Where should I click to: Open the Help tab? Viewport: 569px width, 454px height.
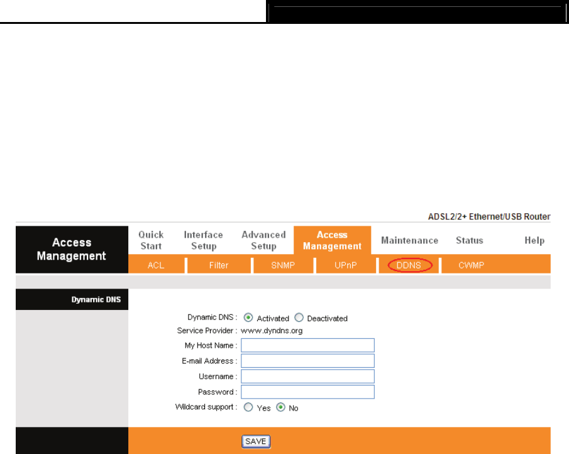tap(534, 240)
